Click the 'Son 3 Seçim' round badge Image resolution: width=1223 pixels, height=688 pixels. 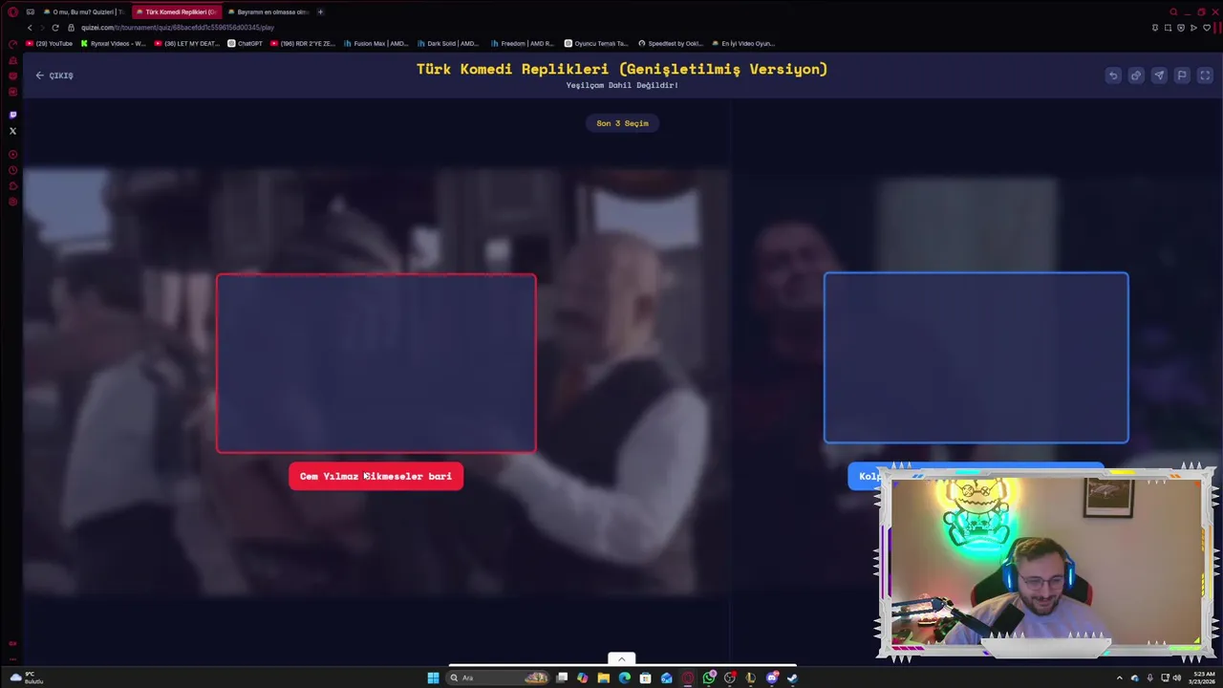tap(622, 123)
